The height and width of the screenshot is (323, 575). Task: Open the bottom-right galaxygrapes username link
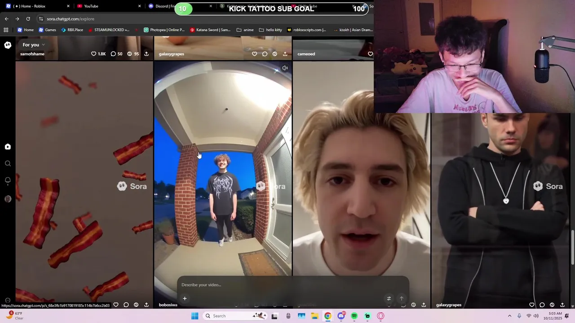pos(449,305)
